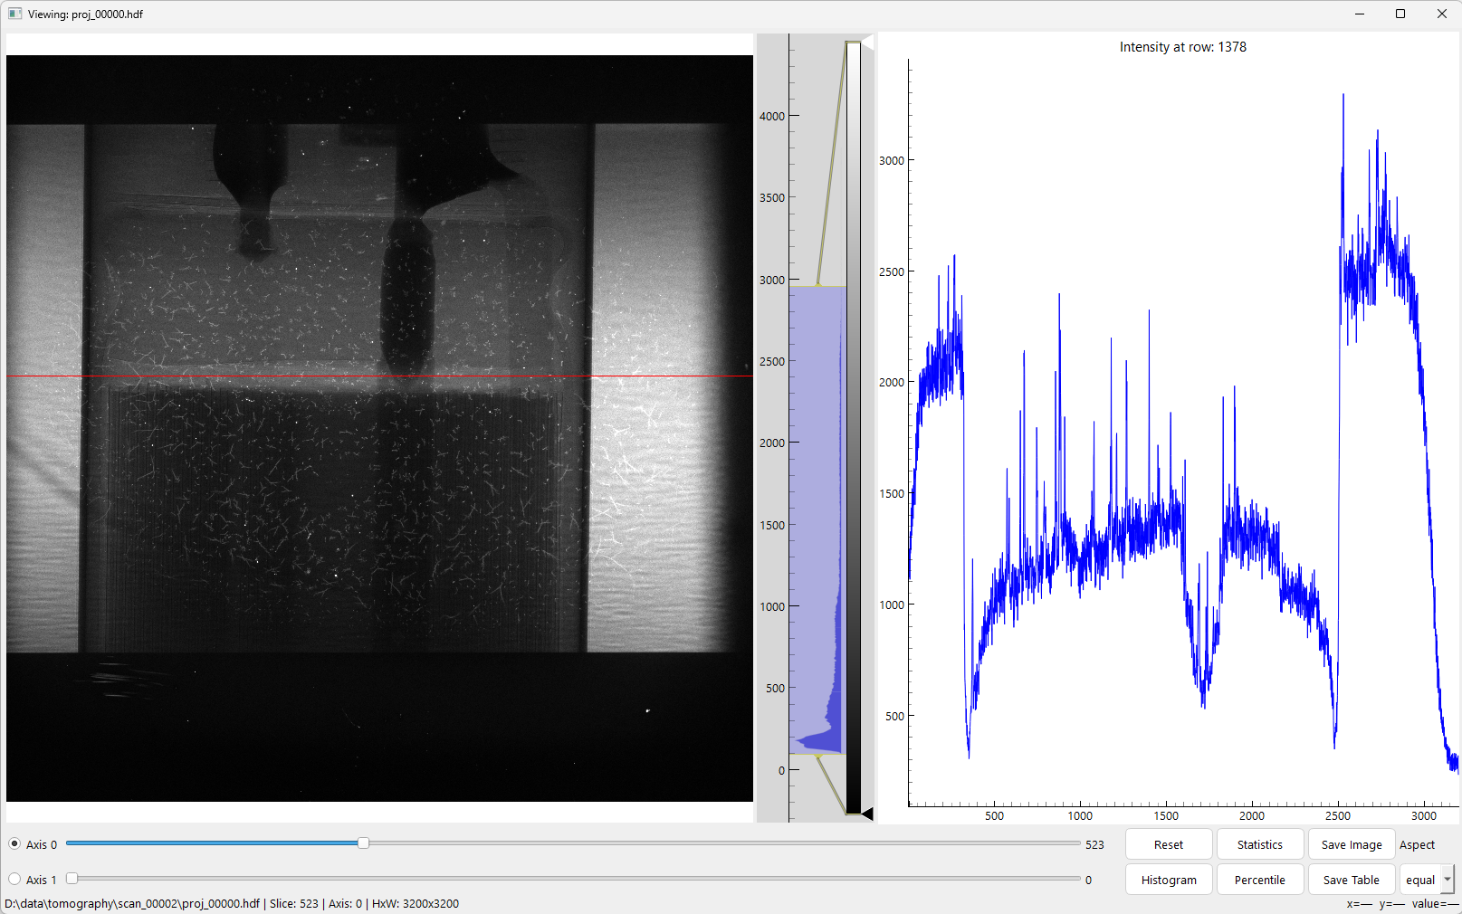Viewport: 1462px width, 914px height.
Task: Minimize the viewer window
Action: pyautogui.click(x=1360, y=14)
